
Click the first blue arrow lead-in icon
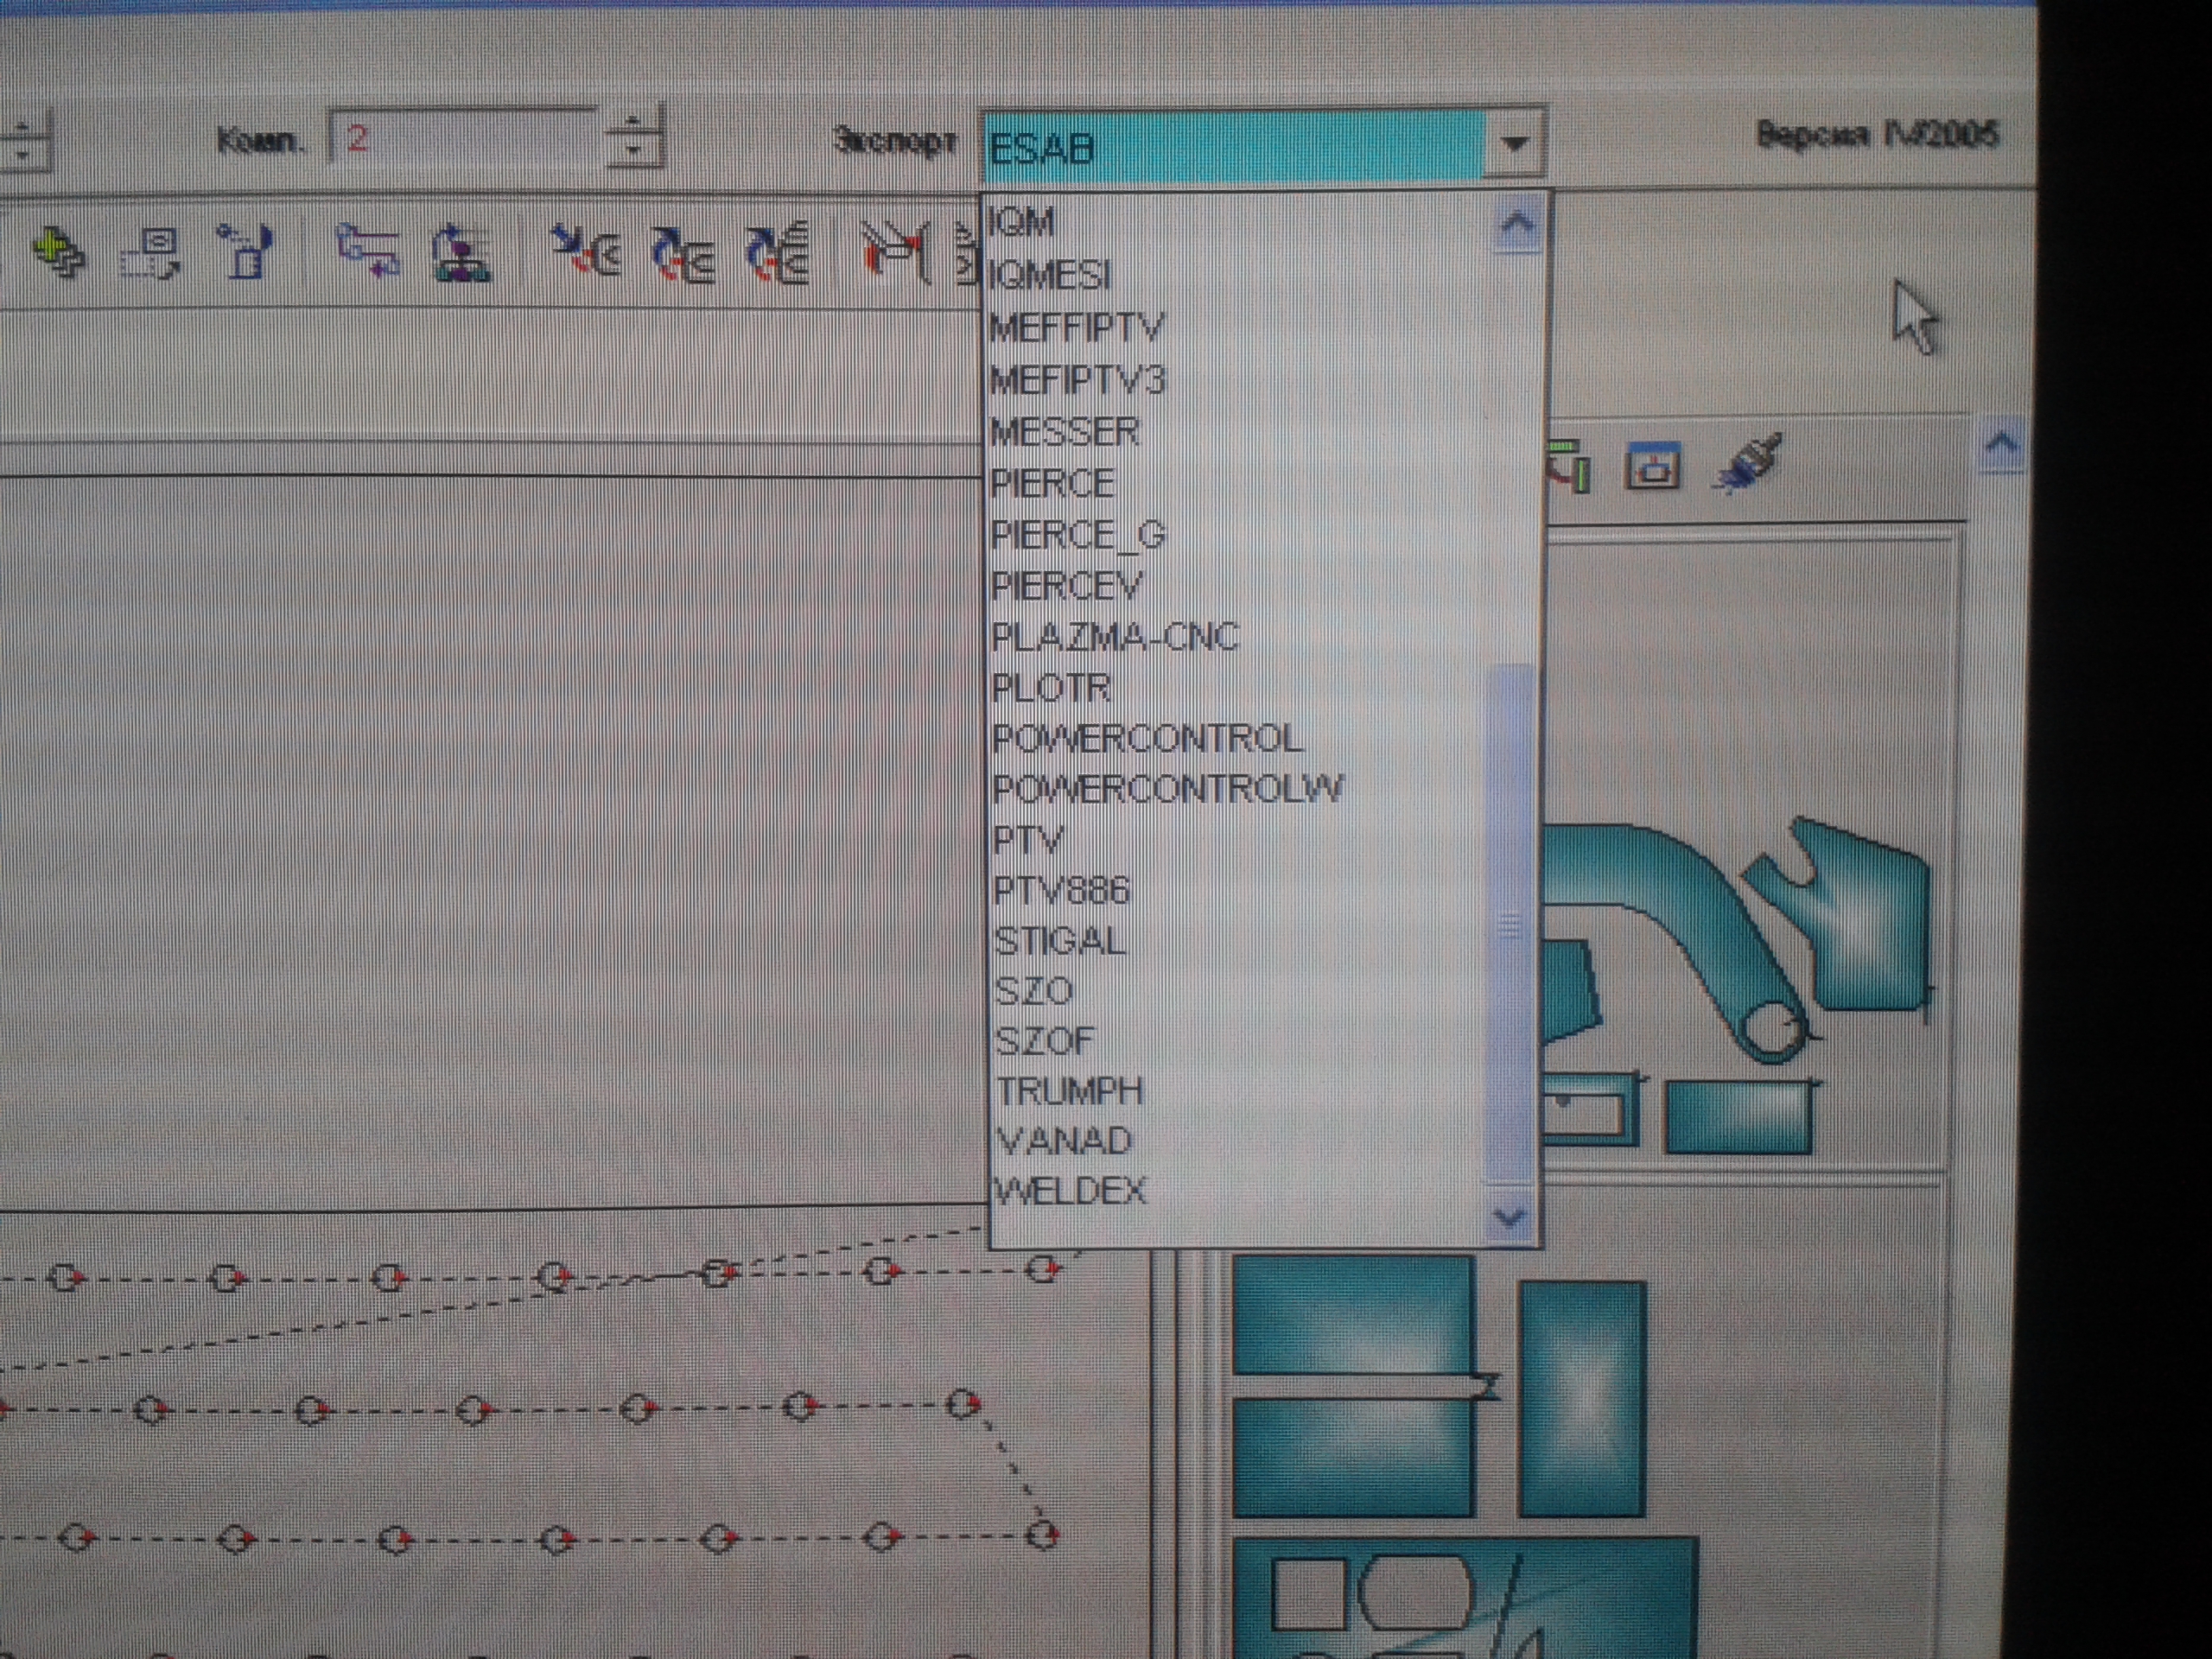coord(586,250)
